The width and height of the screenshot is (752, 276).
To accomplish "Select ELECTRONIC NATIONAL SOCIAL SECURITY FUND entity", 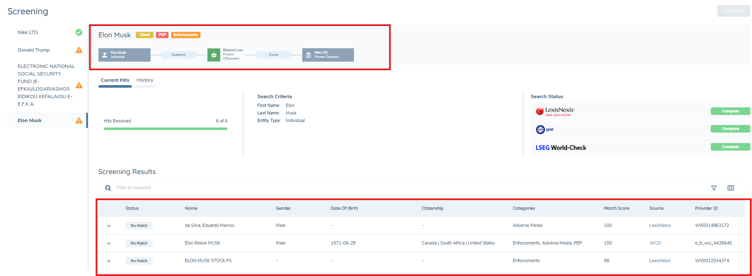I will click(46, 85).
